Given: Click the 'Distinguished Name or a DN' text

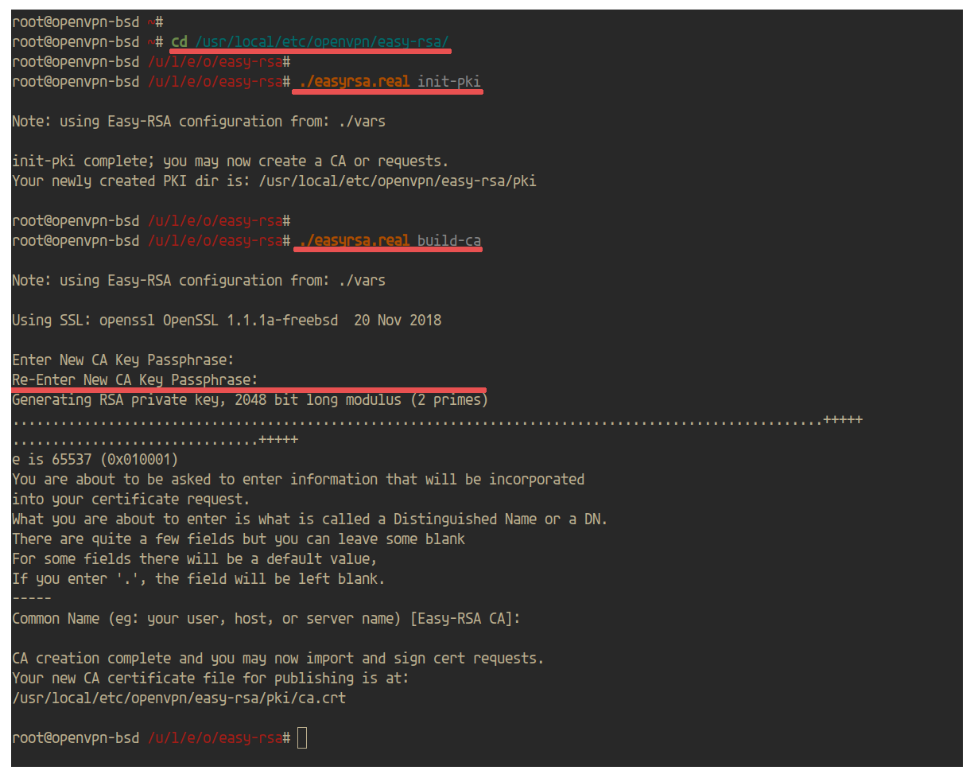Looking at the screenshot, I should [x=501, y=519].
